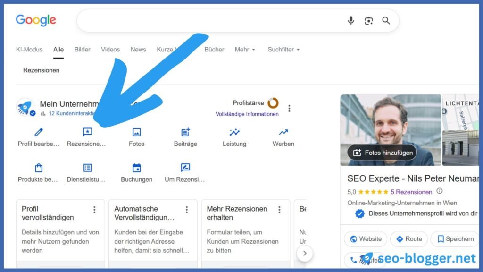Open Profil bearbeiten pencil icon
The height and width of the screenshot is (272, 483).
click(x=39, y=132)
